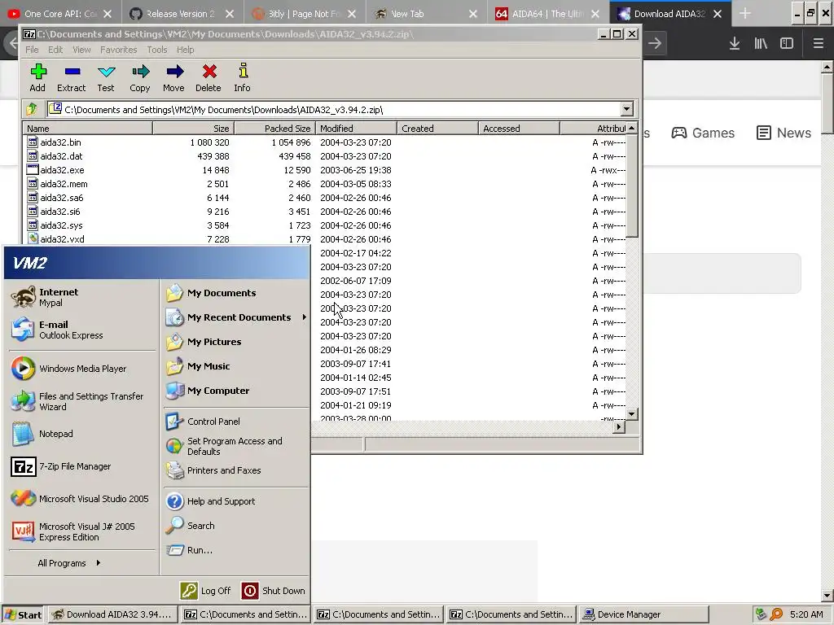This screenshot has height=625, width=834.
Task: Open the browser hamburger menu
Action: click(x=818, y=43)
